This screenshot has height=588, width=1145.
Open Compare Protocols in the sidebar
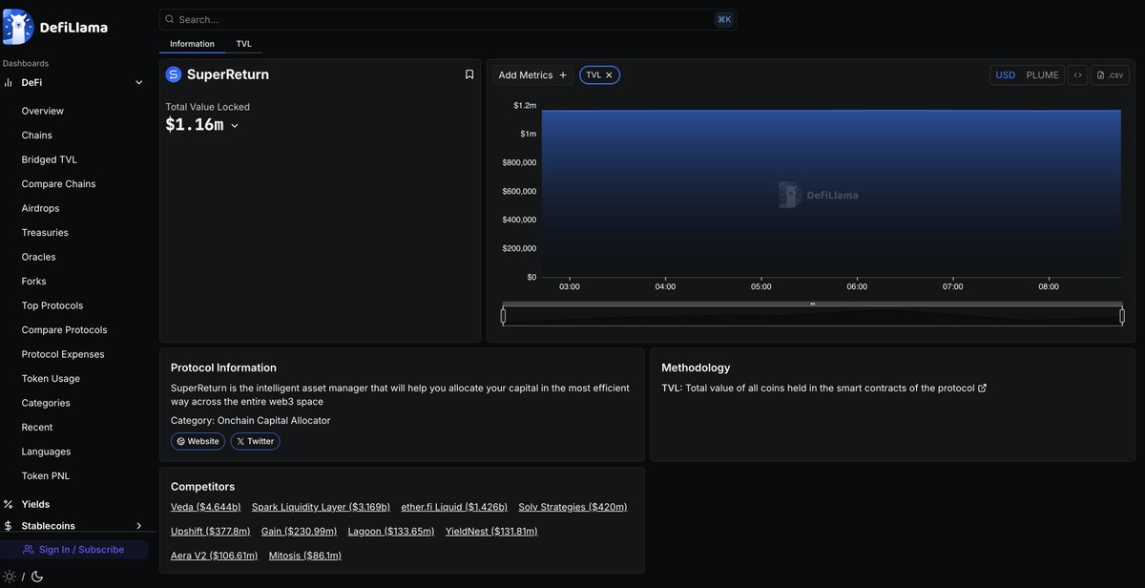65,330
